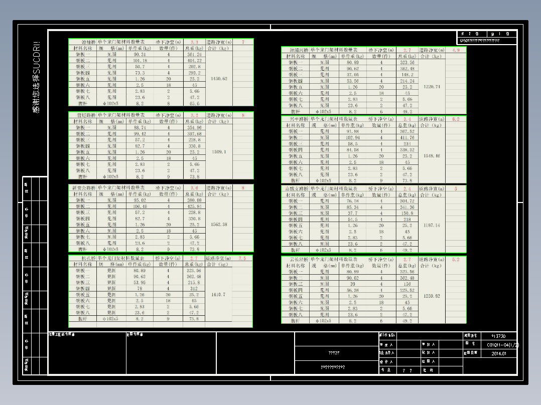Select the combined total 1410.7

pyautogui.click(x=218, y=295)
